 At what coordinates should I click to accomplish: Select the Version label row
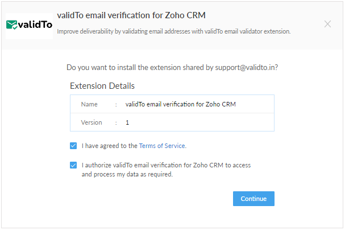[172, 122]
